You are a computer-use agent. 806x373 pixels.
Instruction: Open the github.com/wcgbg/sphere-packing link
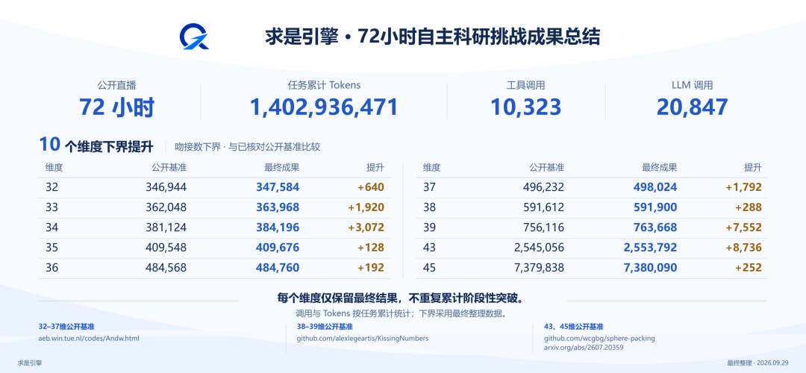coord(599,339)
